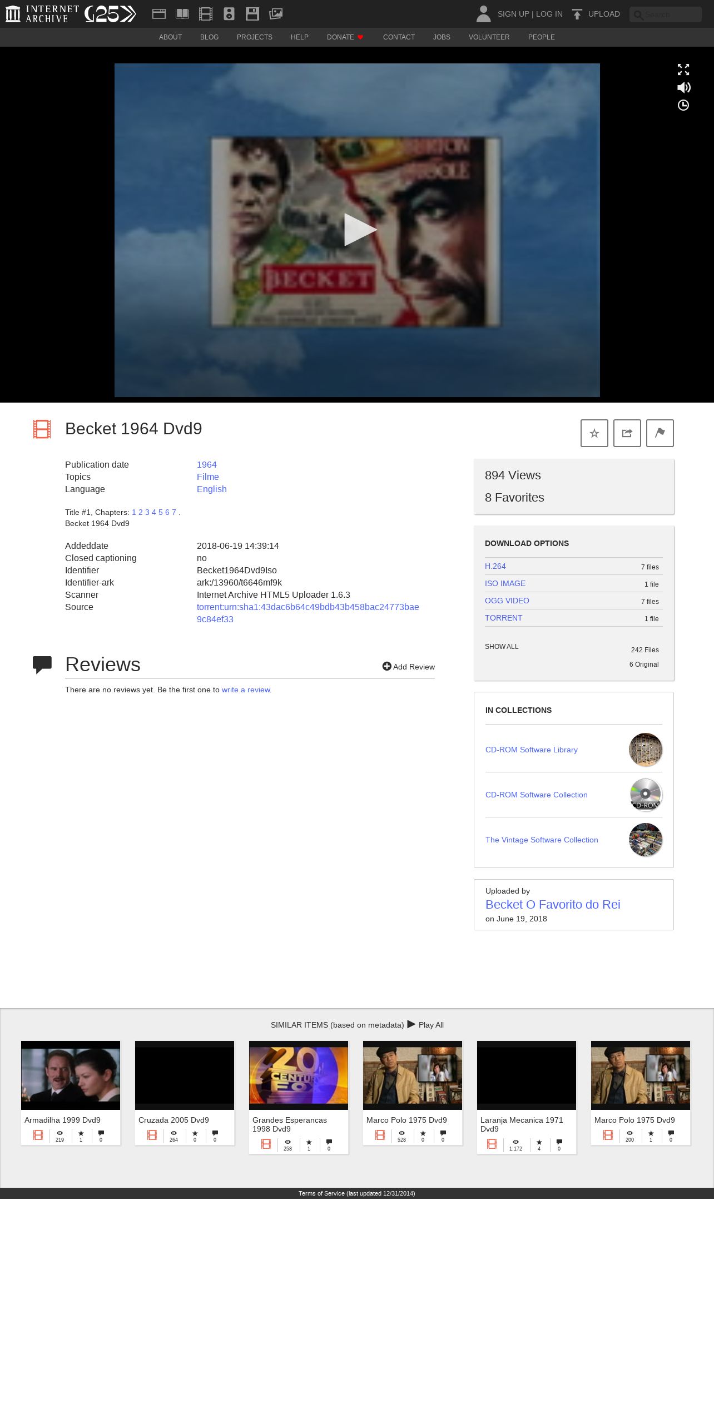Click the 242 Files count text
The width and height of the screenshot is (714, 1428).
coord(645,650)
